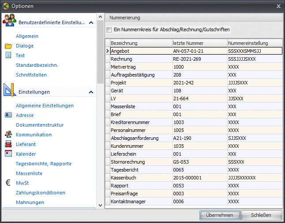Click the Nummereinstellung column header
The width and height of the screenshot is (285, 223).
click(255, 43)
